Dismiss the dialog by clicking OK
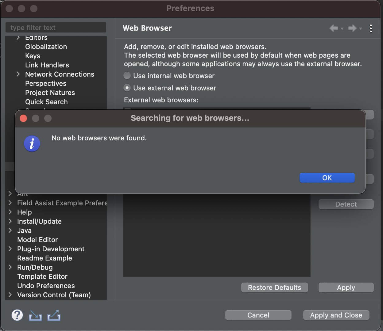Image resolution: width=383 pixels, height=331 pixels. click(x=327, y=178)
